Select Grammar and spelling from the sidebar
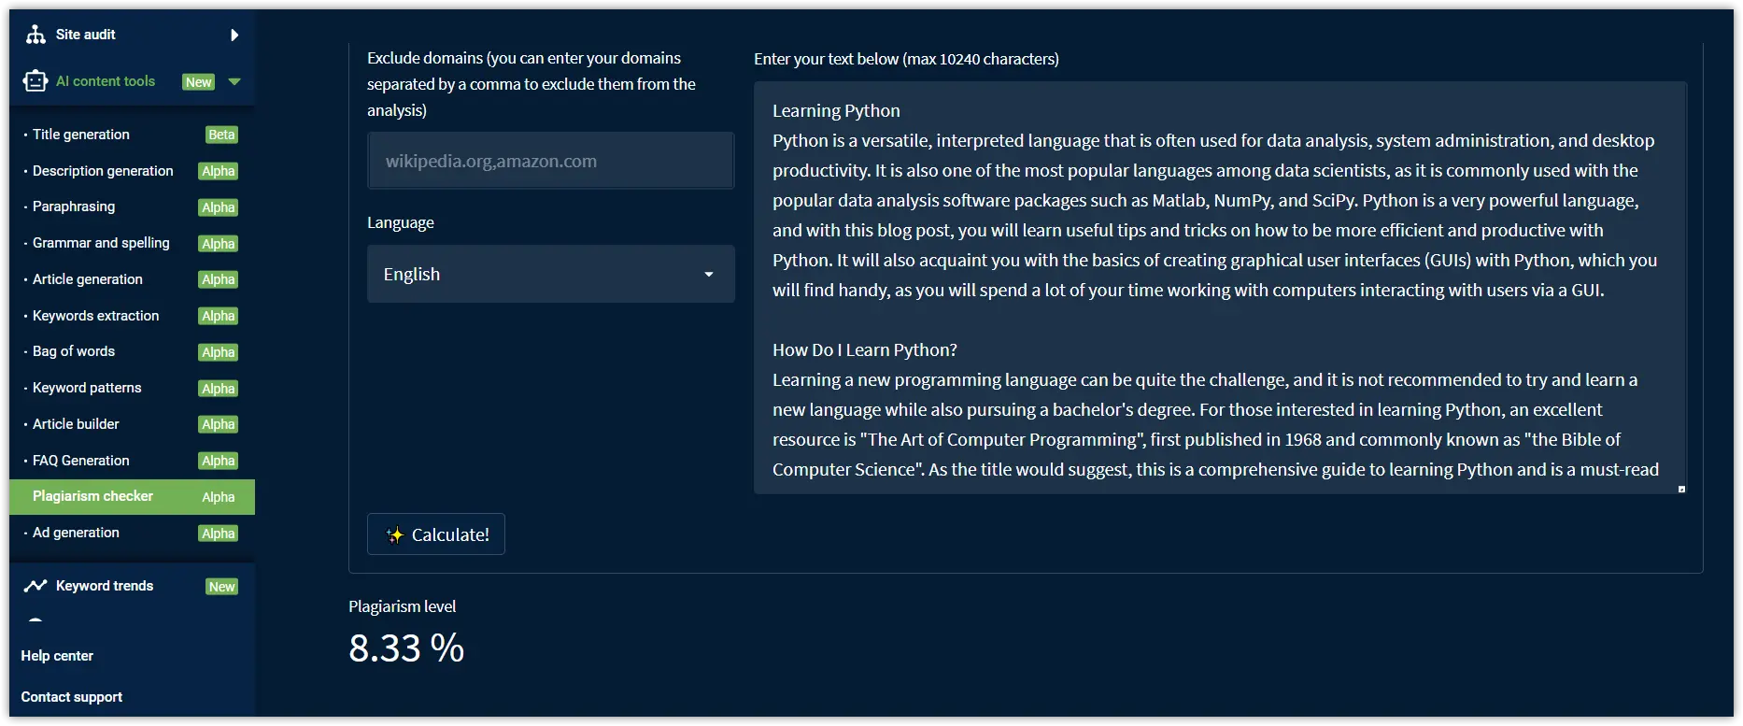1743x726 pixels. point(100,243)
